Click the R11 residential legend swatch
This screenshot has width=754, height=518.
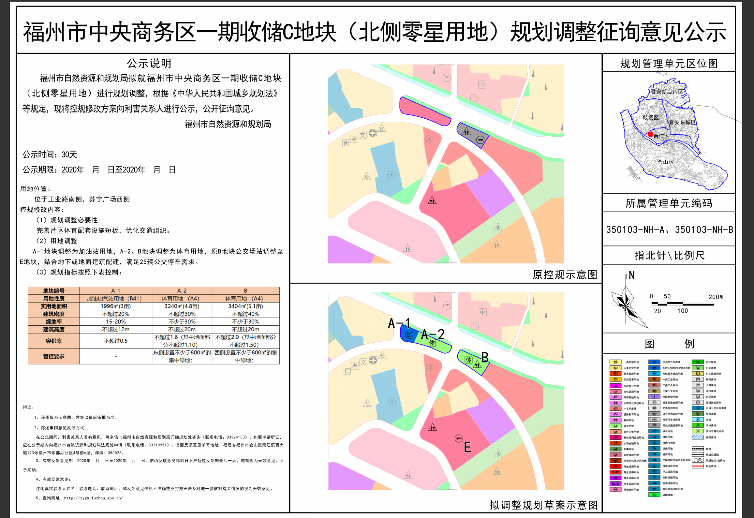pos(615,362)
